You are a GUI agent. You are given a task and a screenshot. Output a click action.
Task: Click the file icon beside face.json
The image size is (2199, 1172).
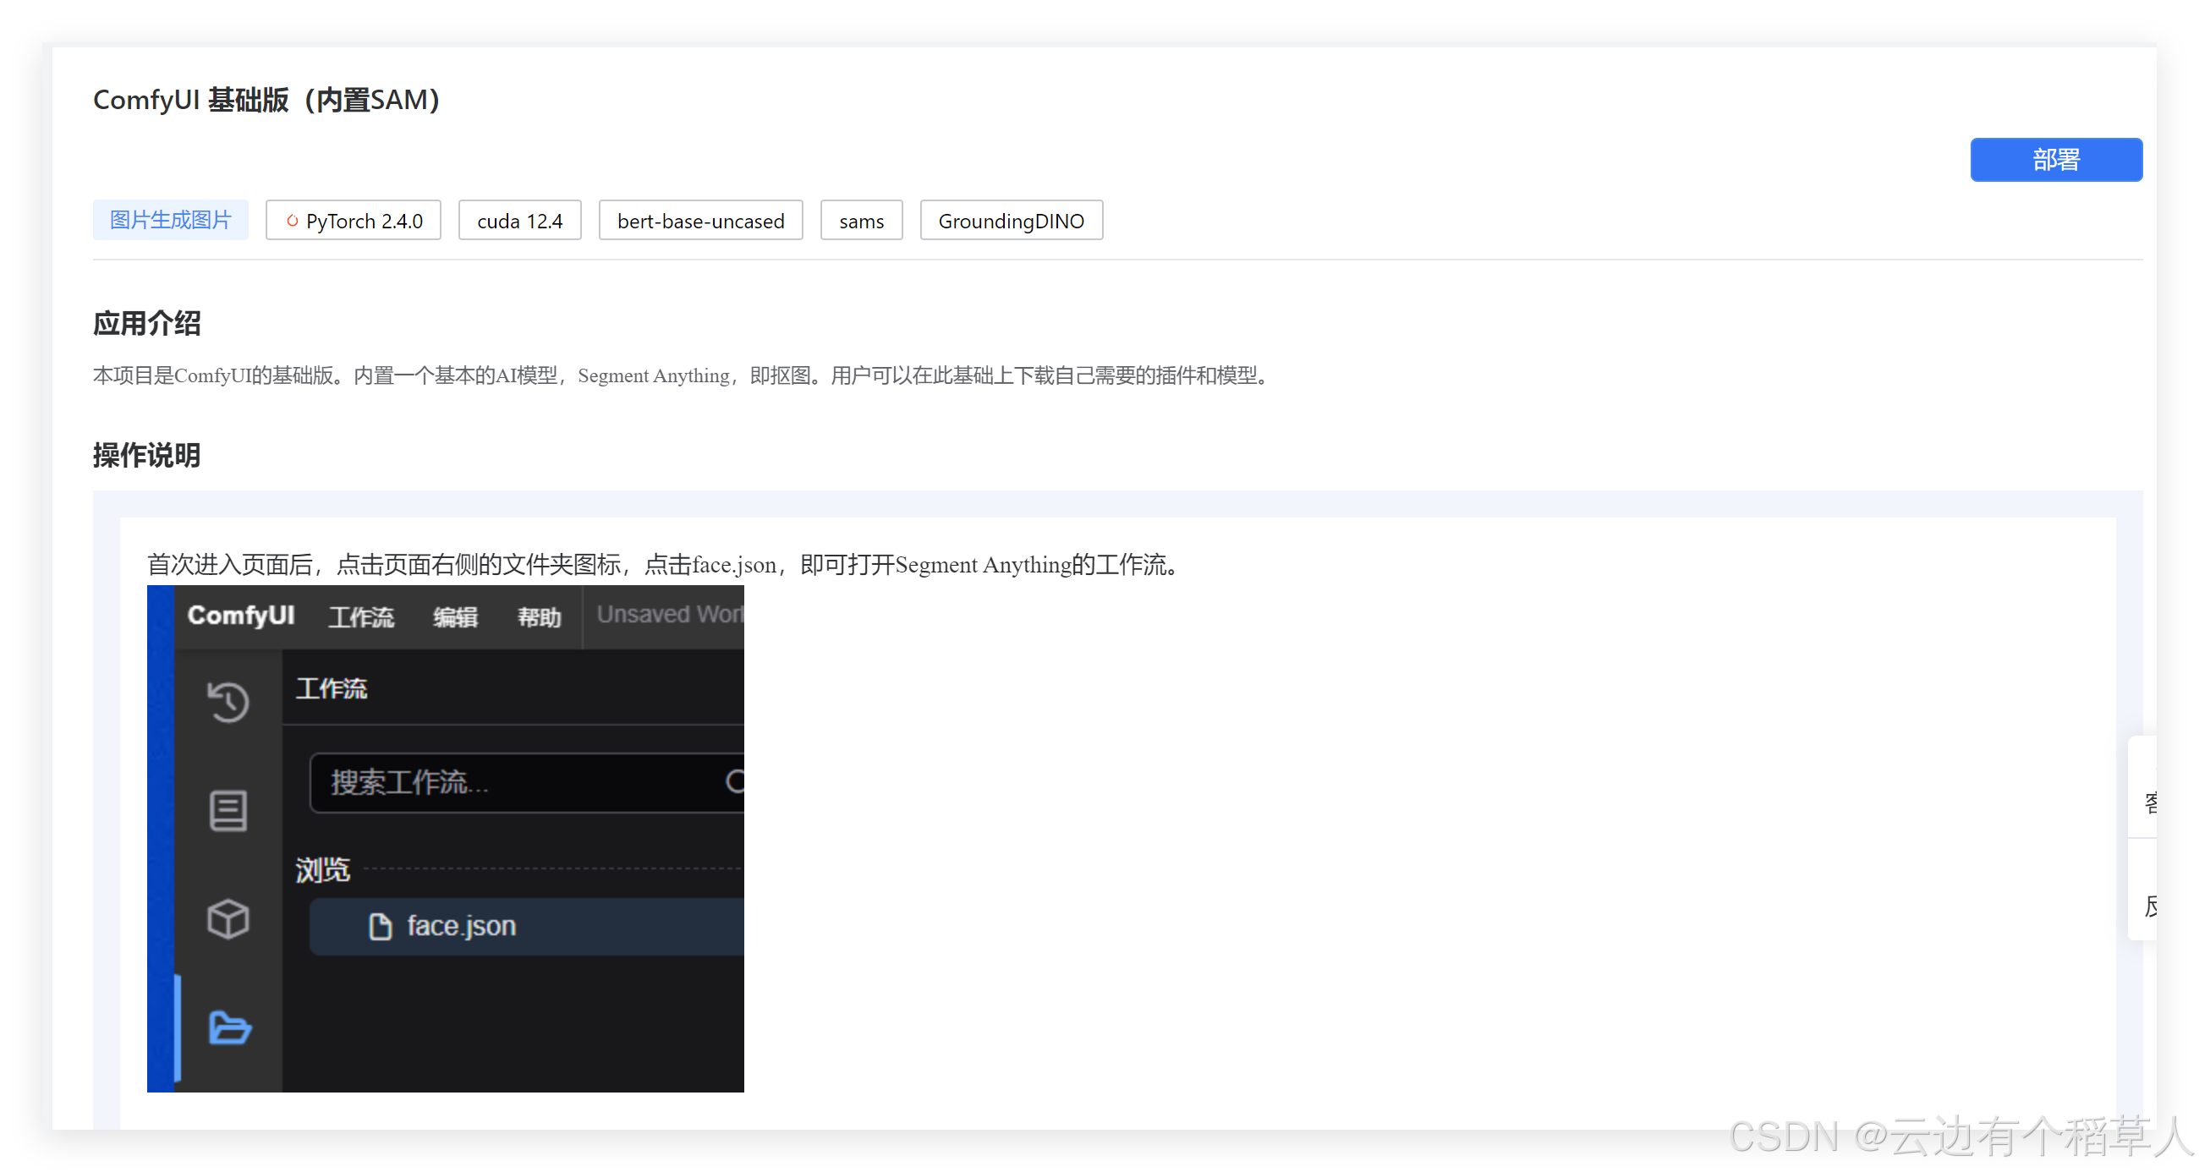tap(380, 926)
